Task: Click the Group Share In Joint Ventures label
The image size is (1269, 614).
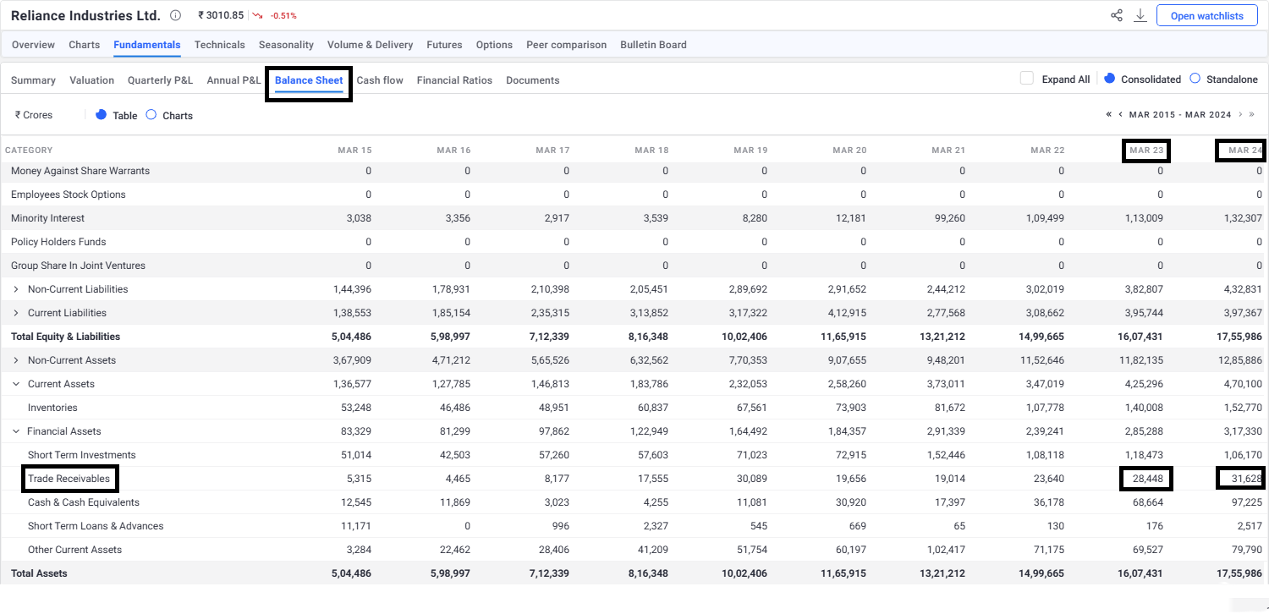Action: 78,266
